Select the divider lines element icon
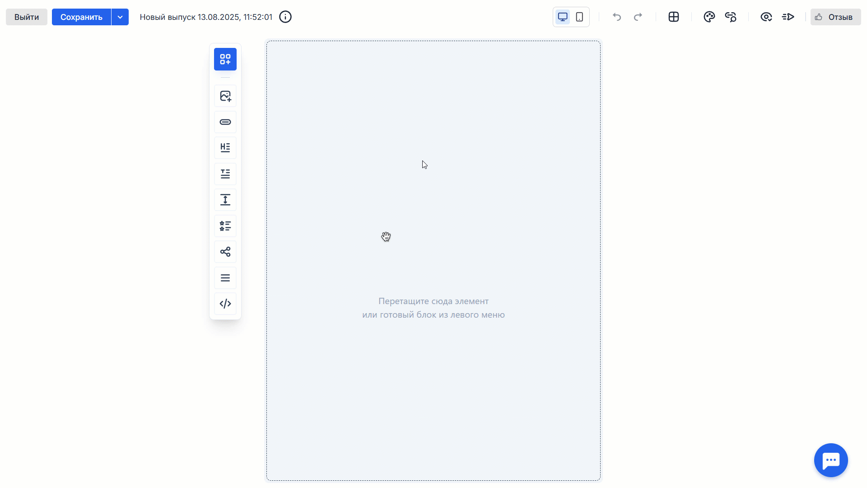This screenshot has width=867, height=488. coord(225,278)
